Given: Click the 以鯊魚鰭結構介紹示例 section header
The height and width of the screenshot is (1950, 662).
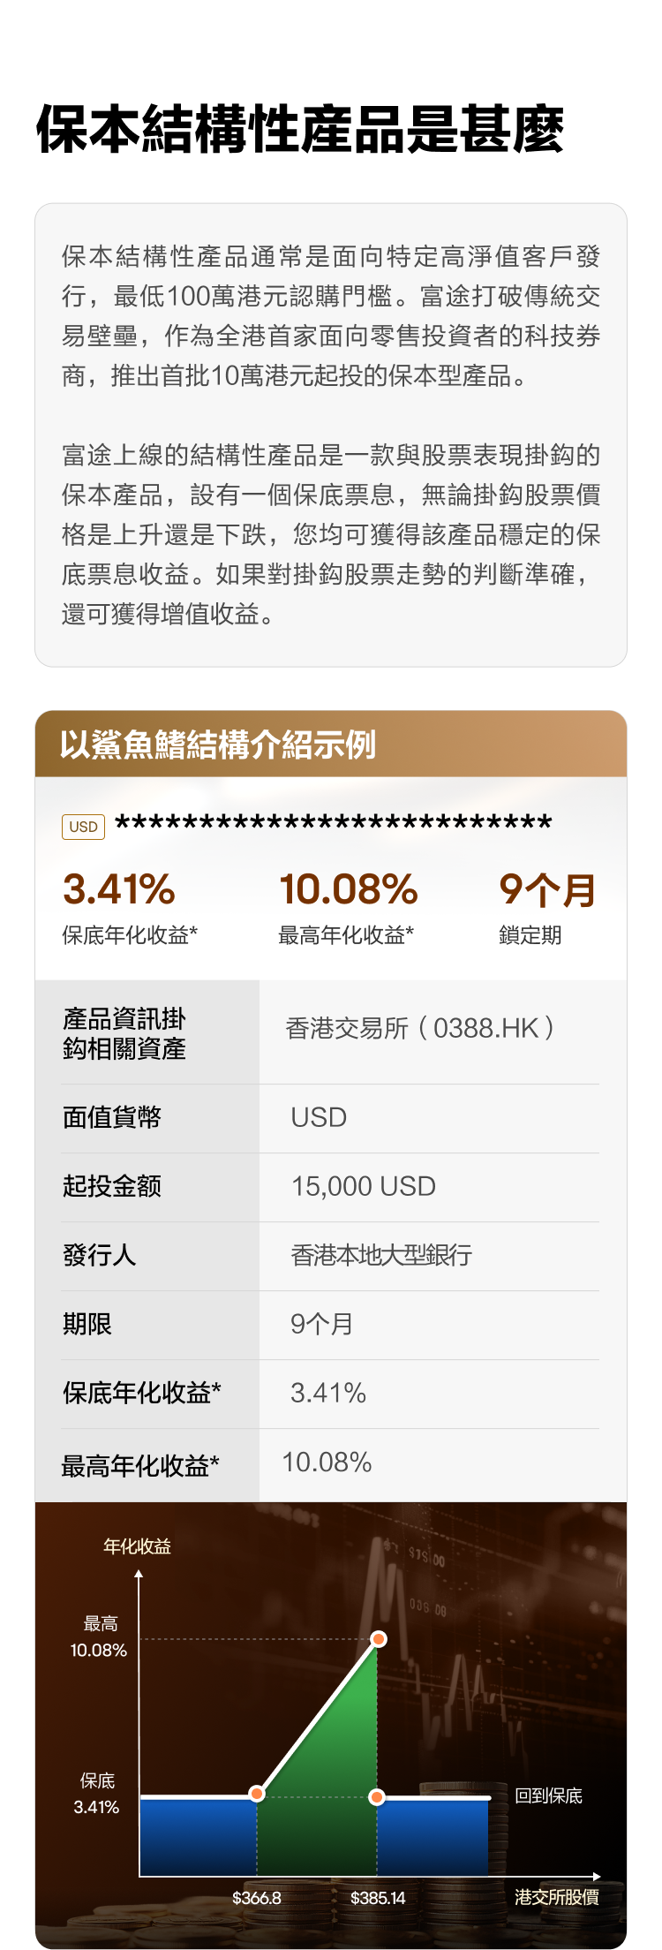Looking at the screenshot, I should 218,744.
